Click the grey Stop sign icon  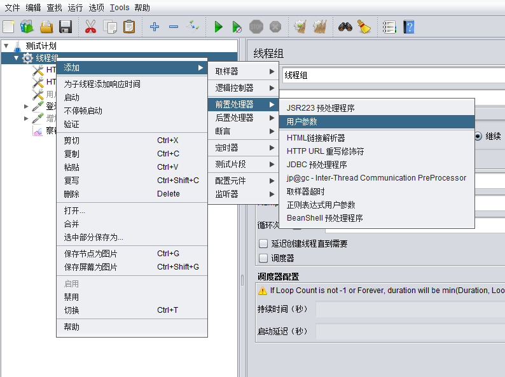pyautogui.click(x=256, y=27)
